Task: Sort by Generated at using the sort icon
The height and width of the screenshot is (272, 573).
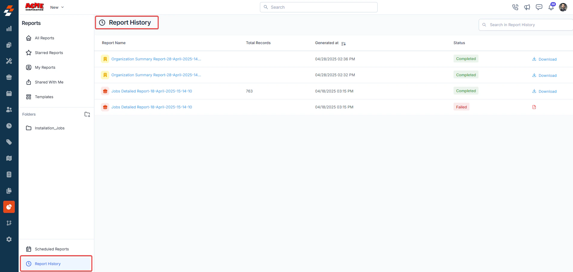Action: pos(343,44)
